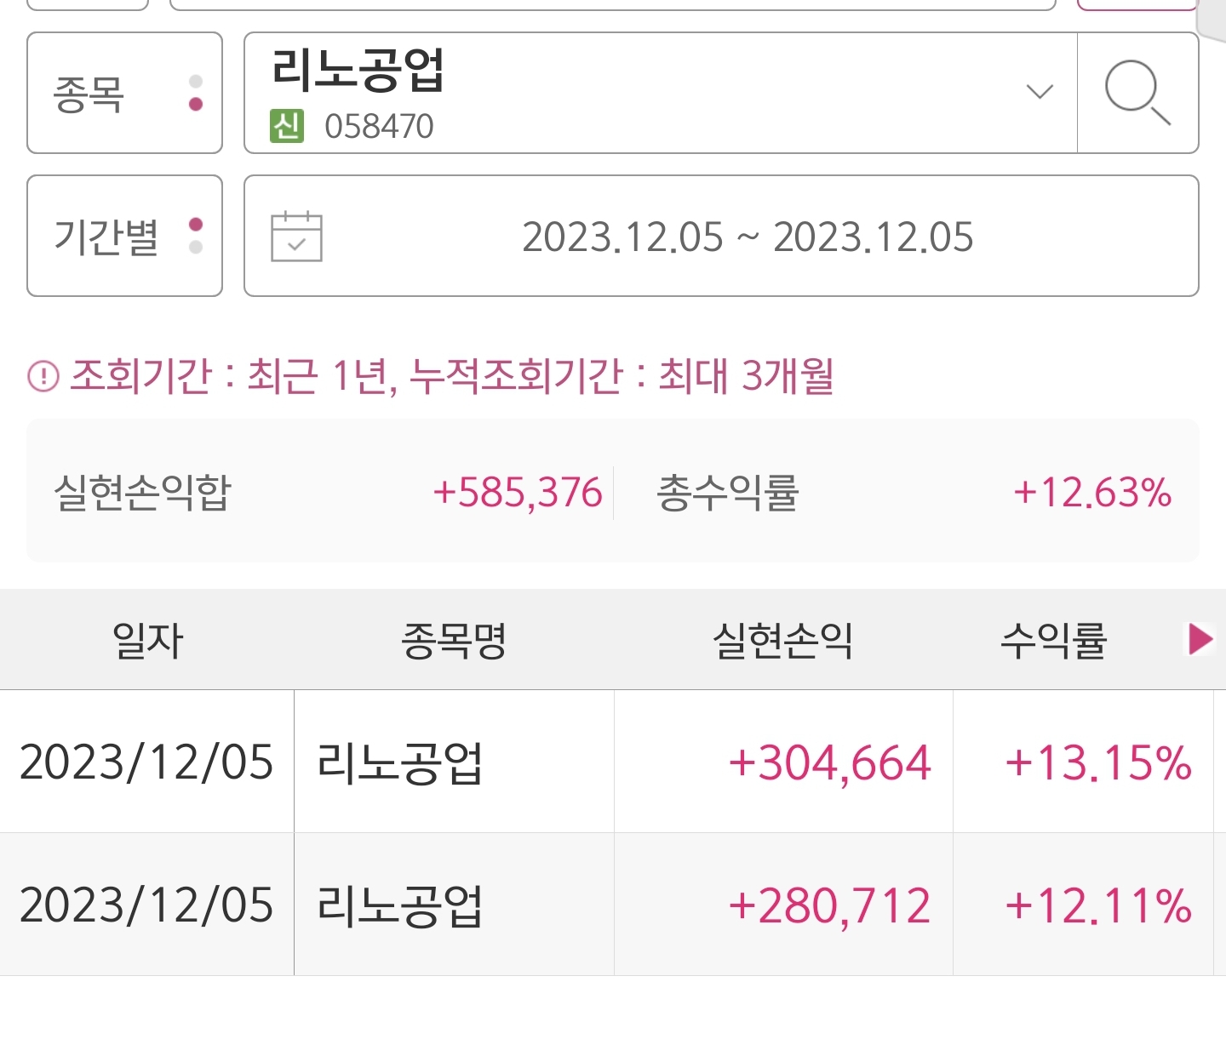
Task: Tap the warning info icon beside 조회기간
Action: coord(43,375)
